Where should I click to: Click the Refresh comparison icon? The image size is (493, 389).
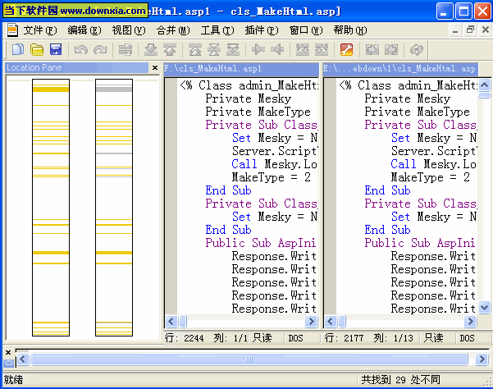[x=417, y=50]
